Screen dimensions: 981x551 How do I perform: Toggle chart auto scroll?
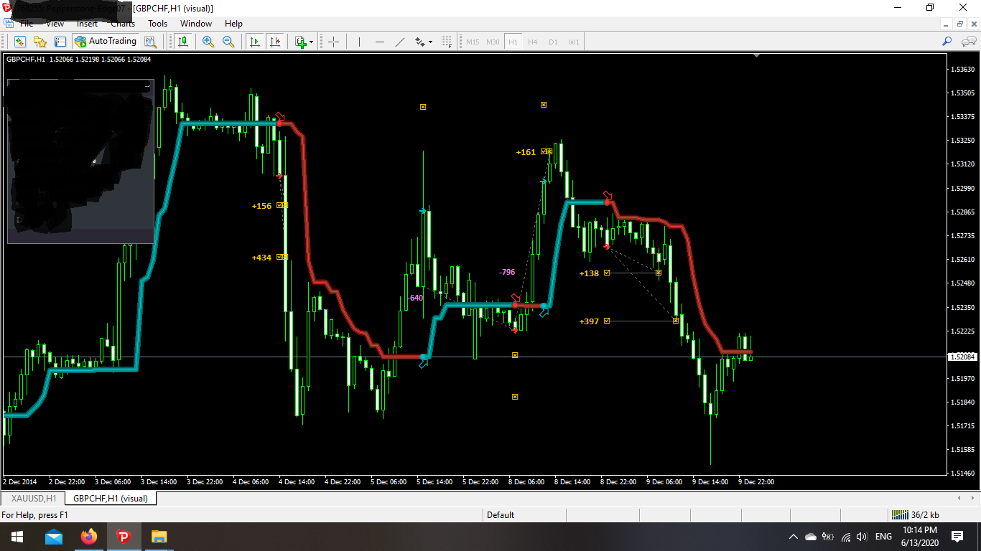point(254,42)
